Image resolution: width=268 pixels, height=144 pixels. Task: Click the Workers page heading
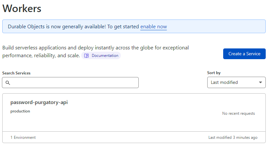(22, 8)
